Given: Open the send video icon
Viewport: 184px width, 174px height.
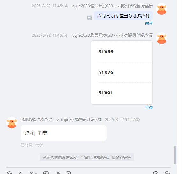Looking at the screenshot, I should click(69, 173).
